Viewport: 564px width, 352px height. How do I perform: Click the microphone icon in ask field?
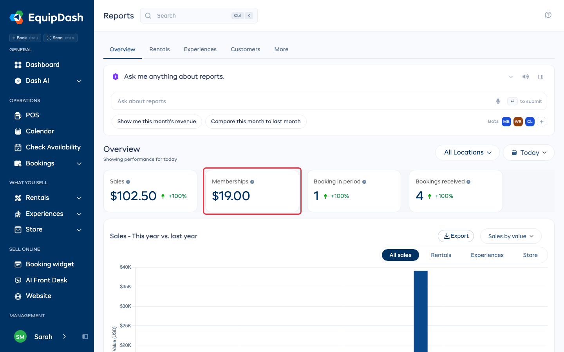498,101
